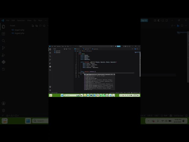Click the remote window icon in status bar
189x142 pixels.
click(50, 93)
